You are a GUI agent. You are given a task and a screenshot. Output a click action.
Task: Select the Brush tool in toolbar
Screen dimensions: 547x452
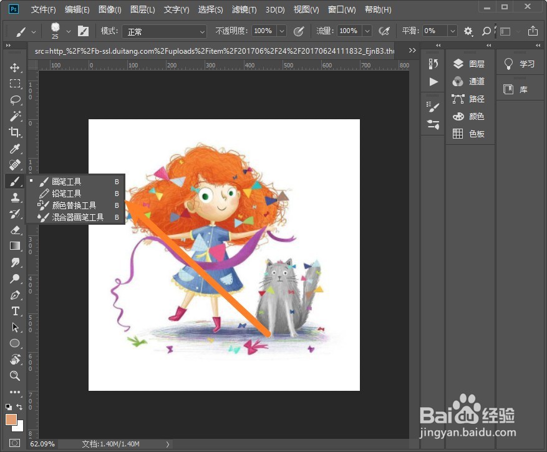pyautogui.click(x=14, y=181)
